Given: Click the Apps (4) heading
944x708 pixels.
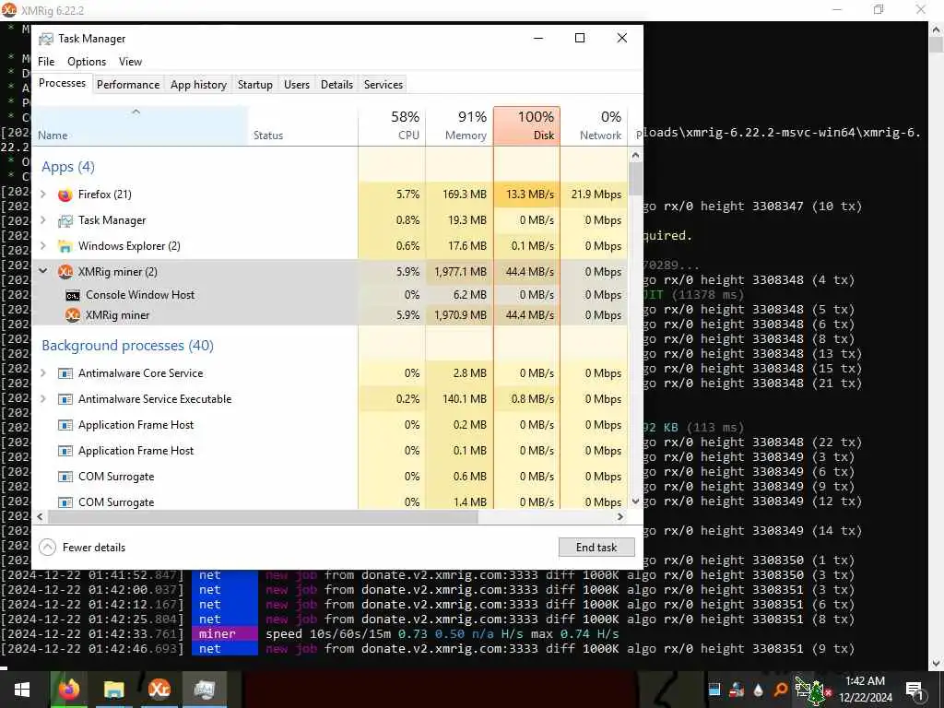Looking at the screenshot, I should [68, 167].
